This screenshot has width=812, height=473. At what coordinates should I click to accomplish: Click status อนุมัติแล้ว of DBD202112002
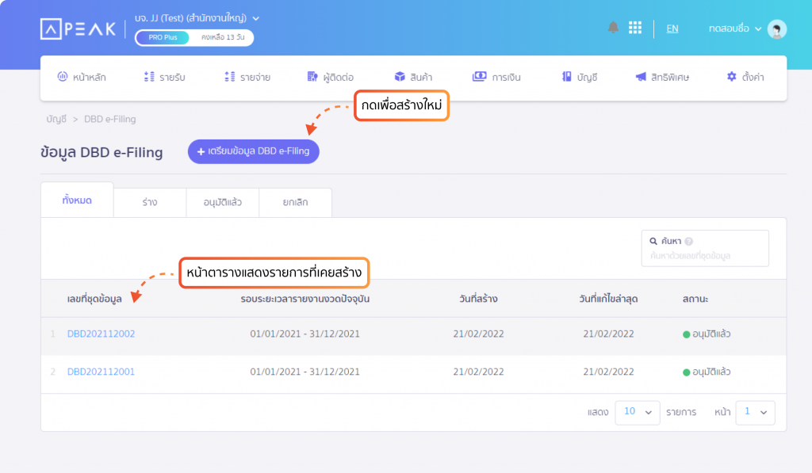pyautogui.click(x=707, y=334)
